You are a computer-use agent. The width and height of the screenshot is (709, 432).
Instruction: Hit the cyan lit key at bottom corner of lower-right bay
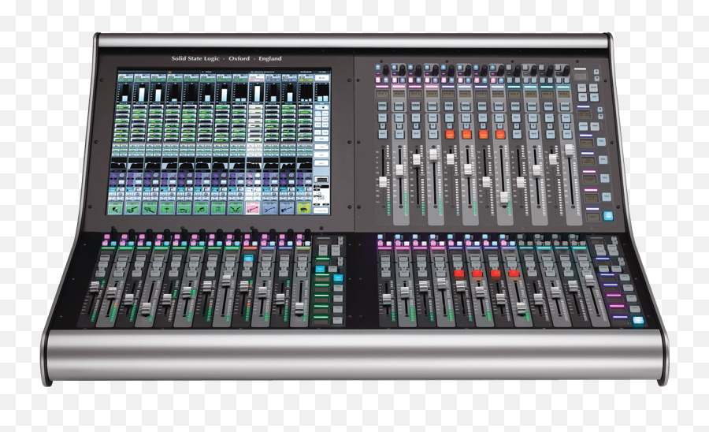point(638,320)
